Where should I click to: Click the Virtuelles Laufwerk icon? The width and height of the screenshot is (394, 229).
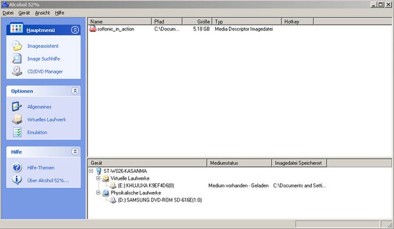coord(17,119)
